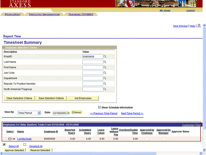Click the North American Paygroup lookup icon
Viewport: 206px width, 155px height.
105,89
